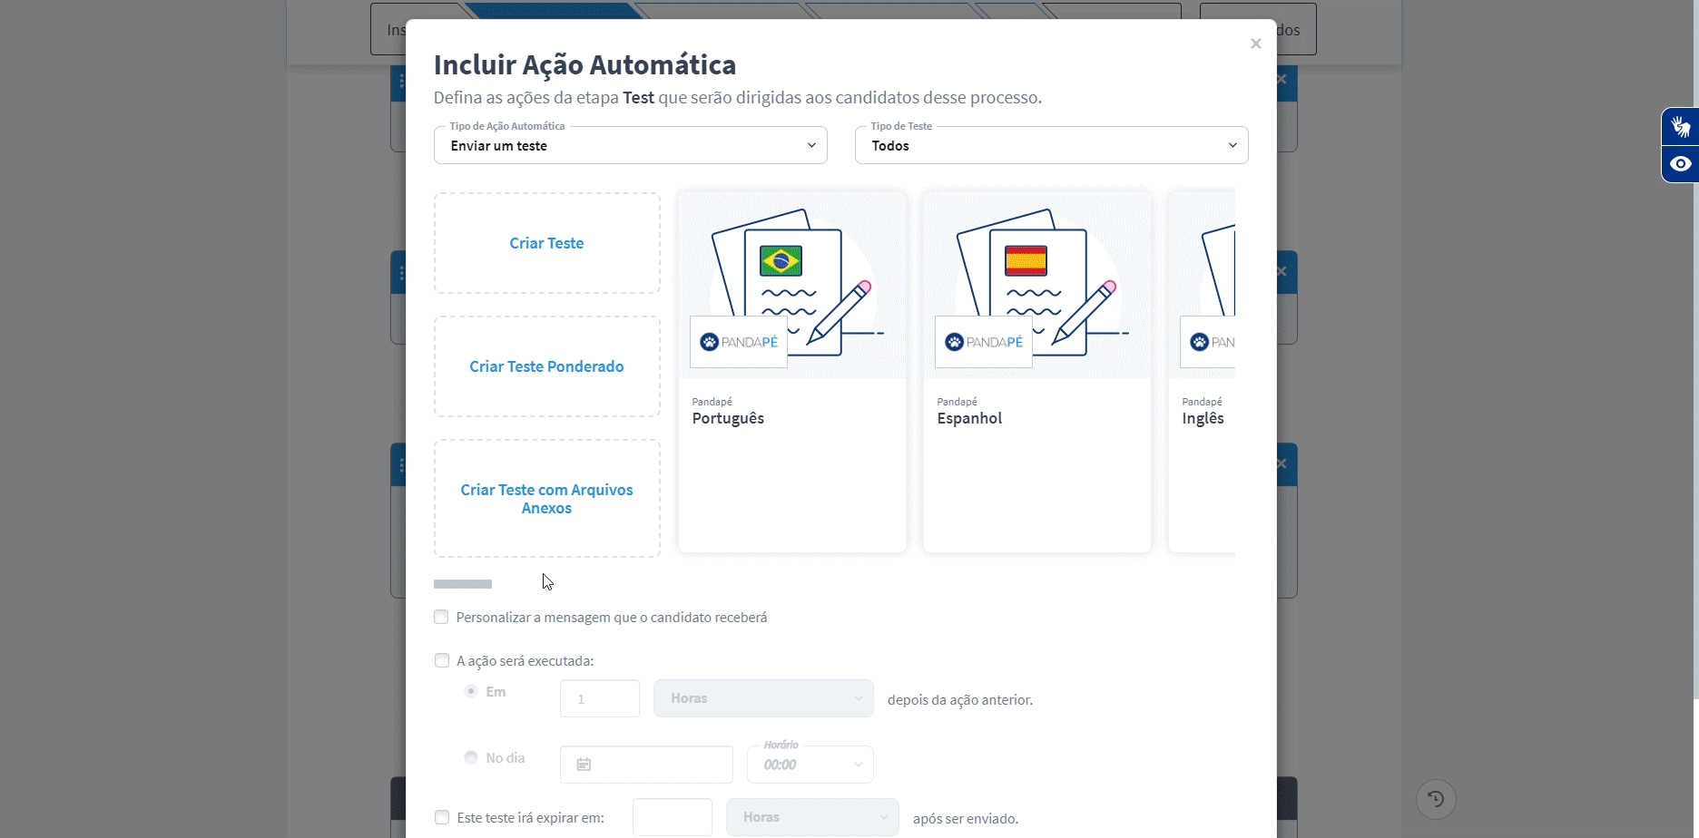The image size is (1699, 838).
Task: Click the Pandapé logo on the Inglês card
Action: tap(1207, 341)
